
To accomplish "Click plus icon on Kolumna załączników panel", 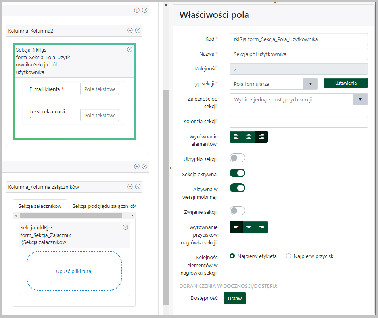I will [130, 186].
